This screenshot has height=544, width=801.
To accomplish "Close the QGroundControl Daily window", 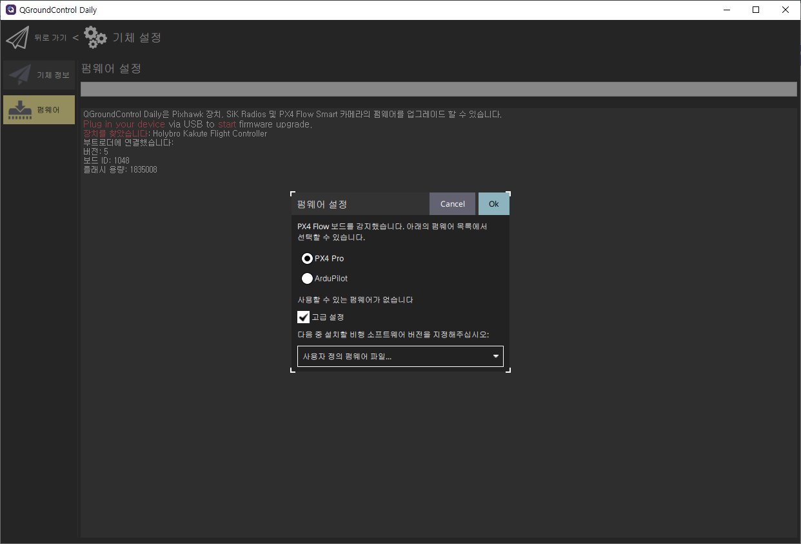I will pyautogui.click(x=785, y=10).
